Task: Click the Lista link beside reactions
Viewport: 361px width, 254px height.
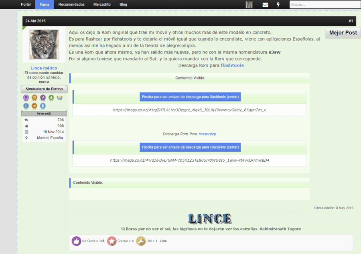Action: [163, 241]
